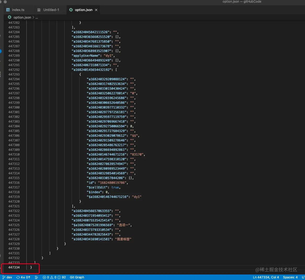The image size is (305, 280).
Task: Open the dev branch picker in status bar
Action: 7,277
